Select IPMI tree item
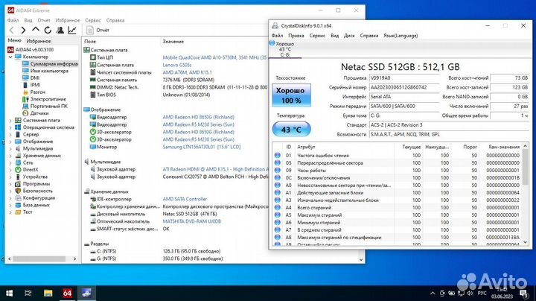The width and height of the screenshot is (536, 301). click(x=31, y=85)
